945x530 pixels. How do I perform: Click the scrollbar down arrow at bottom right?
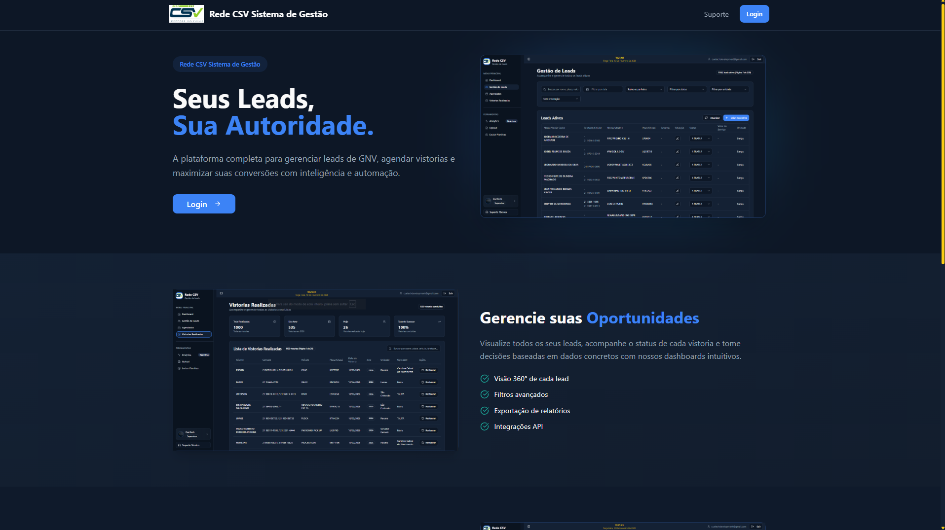pyautogui.click(x=942, y=527)
